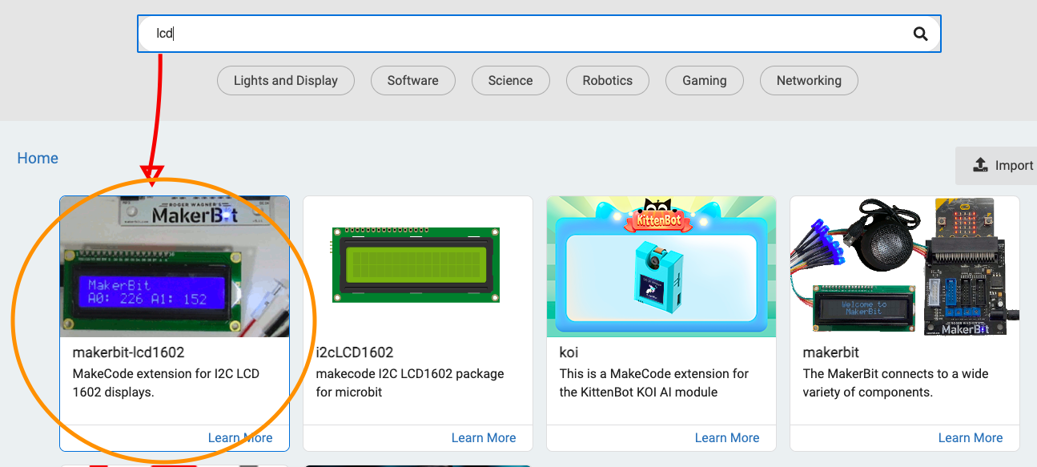Click the magnifier search icon
Screen dimensions: 1037x467
tap(920, 34)
